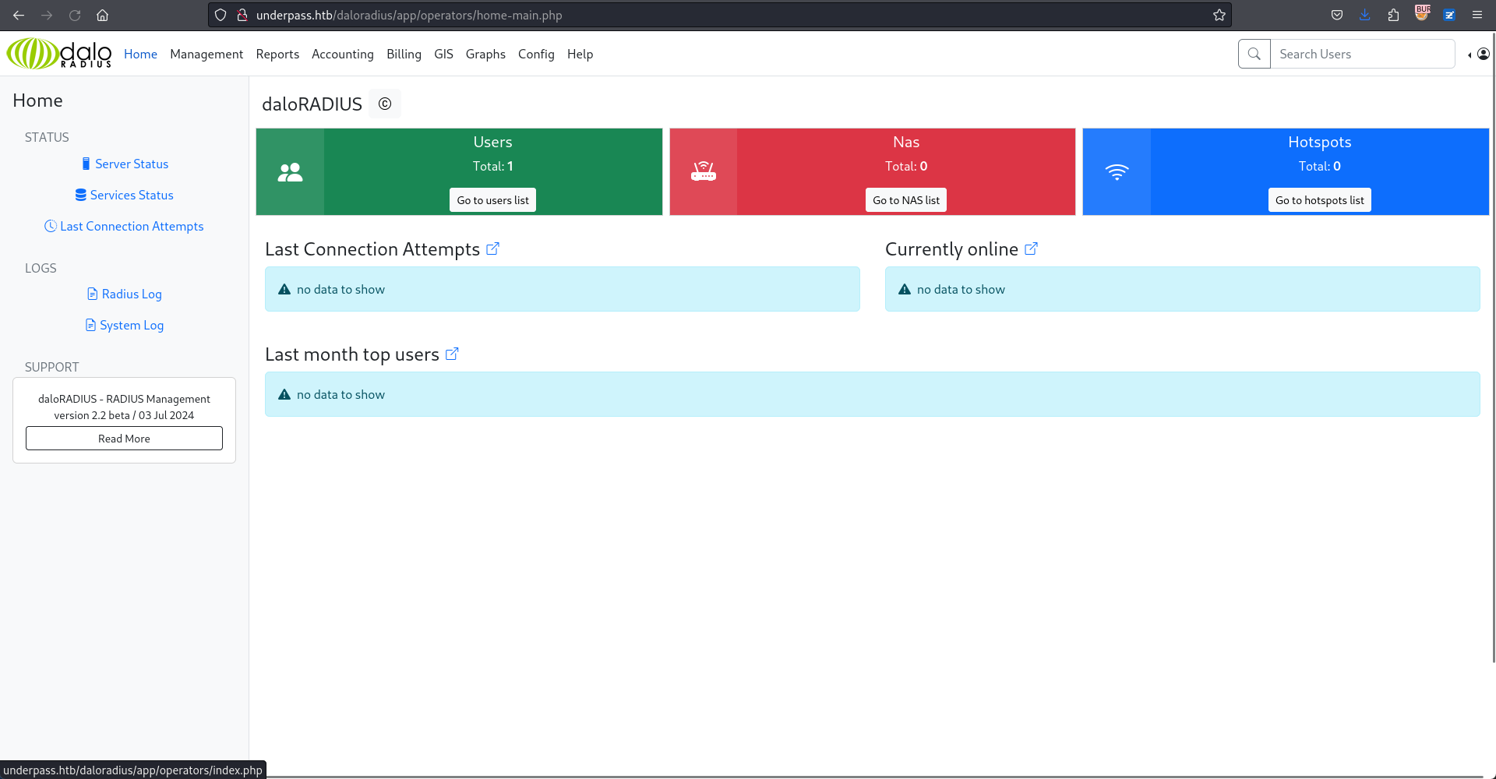Click the Hotspots card wifi icon
Image resolution: width=1496 pixels, height=779 pixels.
[x=1117, y=172]
